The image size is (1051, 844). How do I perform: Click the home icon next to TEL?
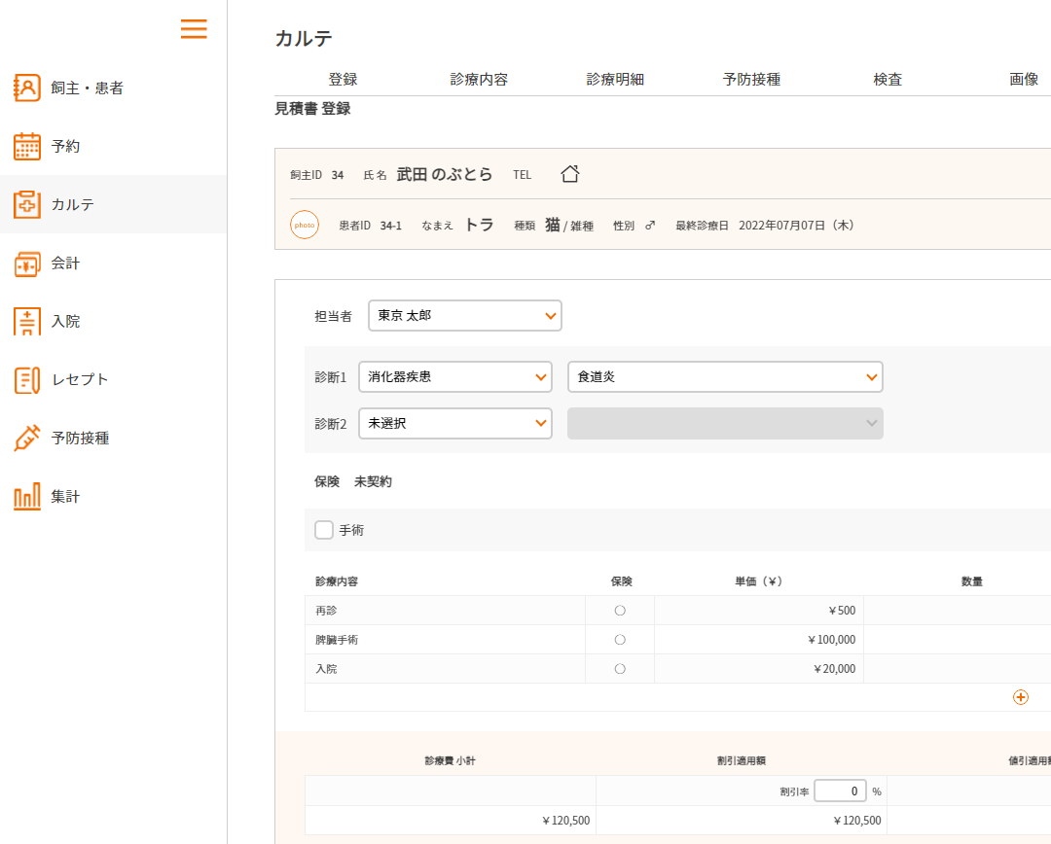pos(569,174)
